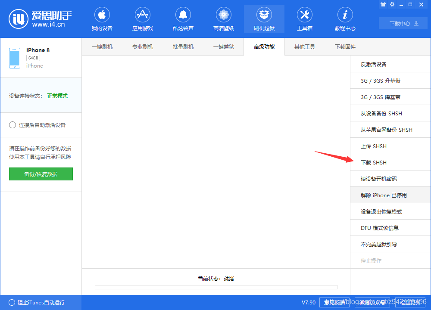The width and height of the screenshot is (431, 310).
Task: Choose 反激活设备 in the function list
Action: tap(390, 64)
